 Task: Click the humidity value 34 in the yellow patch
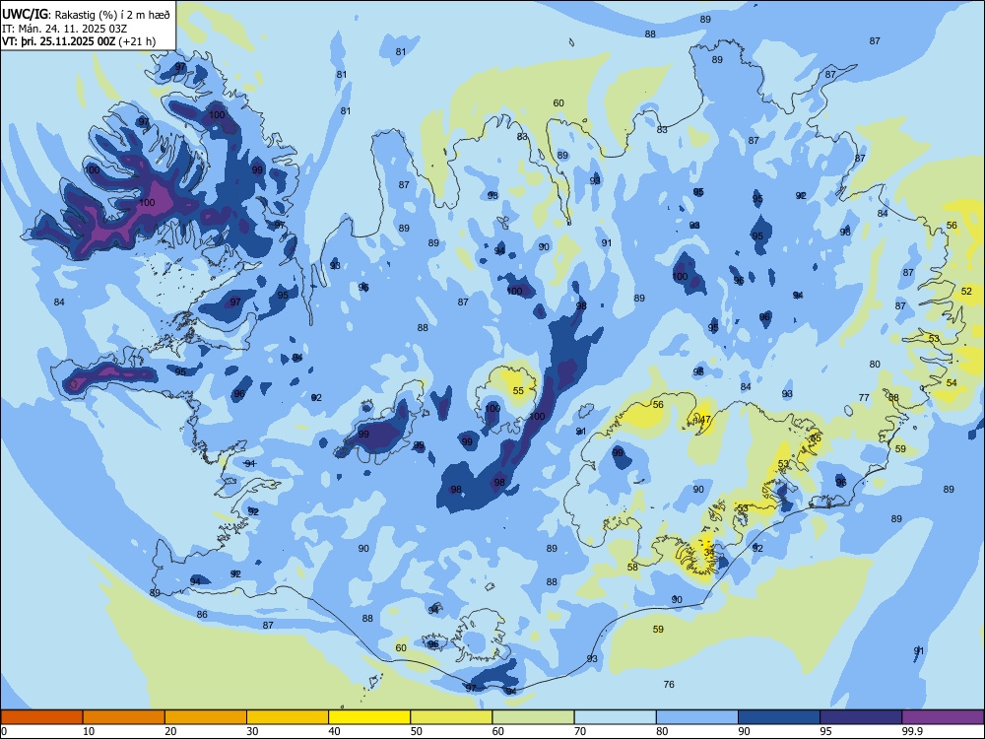coord(708,553)
